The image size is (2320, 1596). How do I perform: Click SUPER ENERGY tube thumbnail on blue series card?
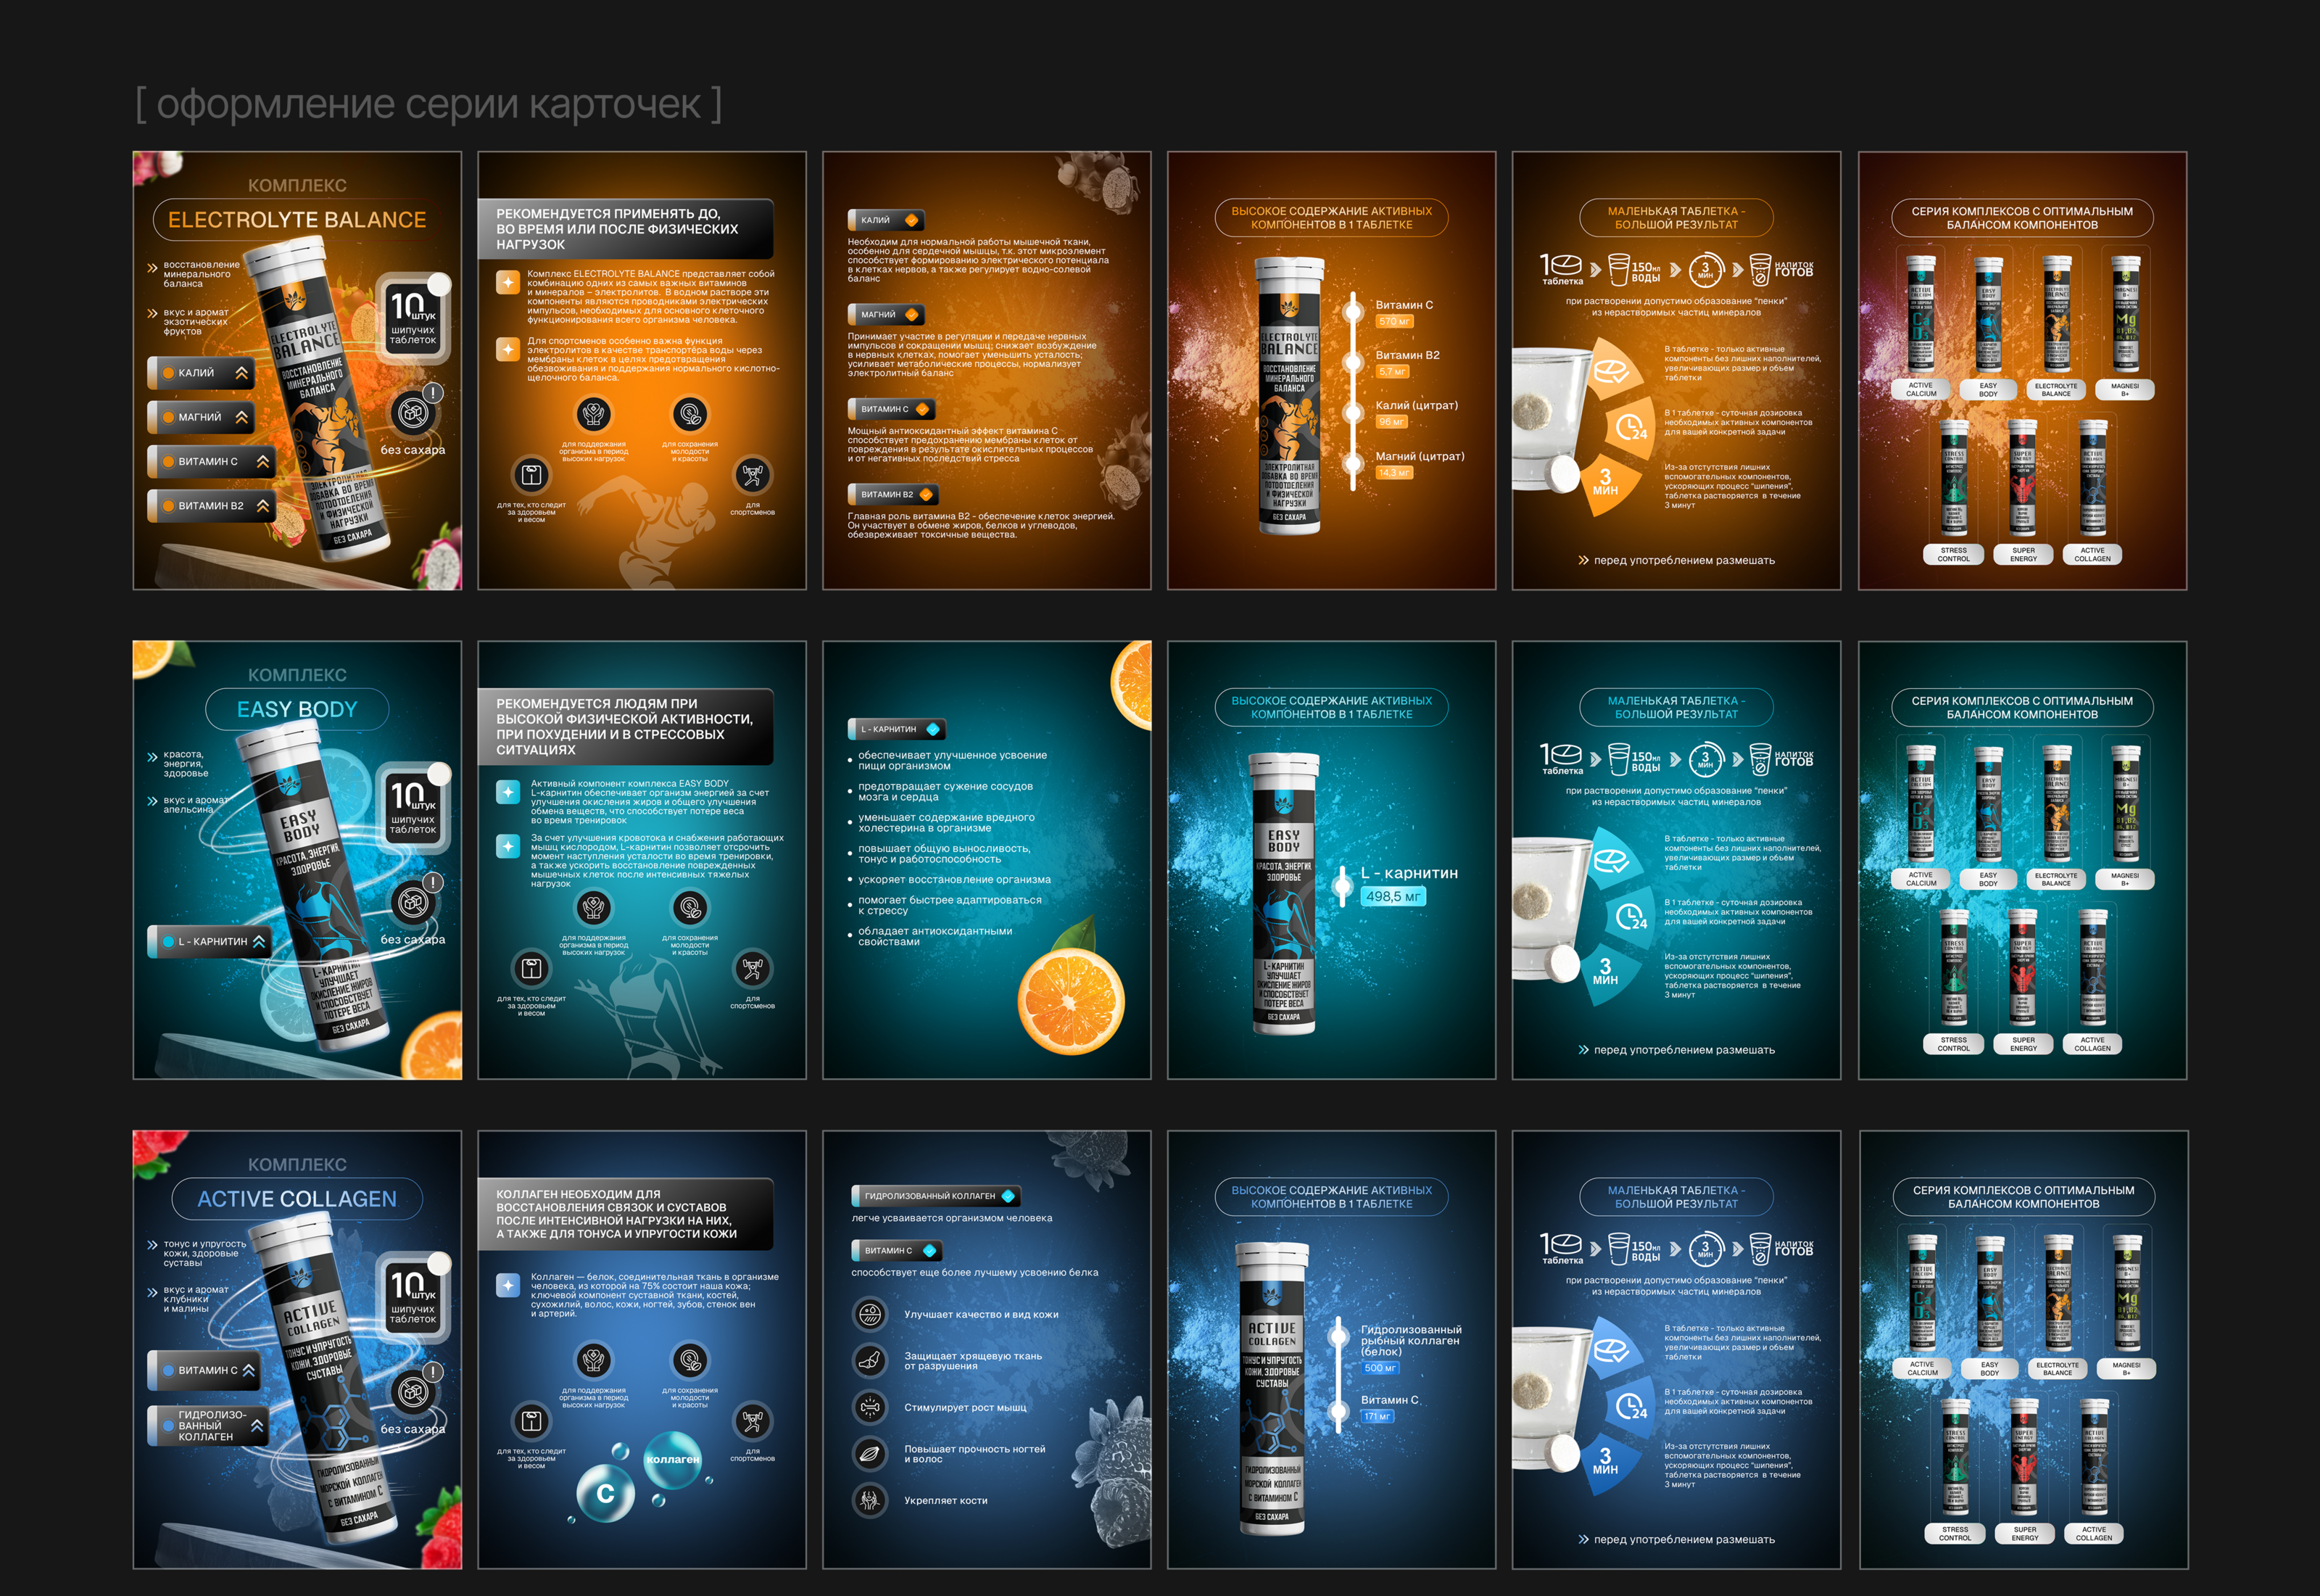pos(2024,1459)
